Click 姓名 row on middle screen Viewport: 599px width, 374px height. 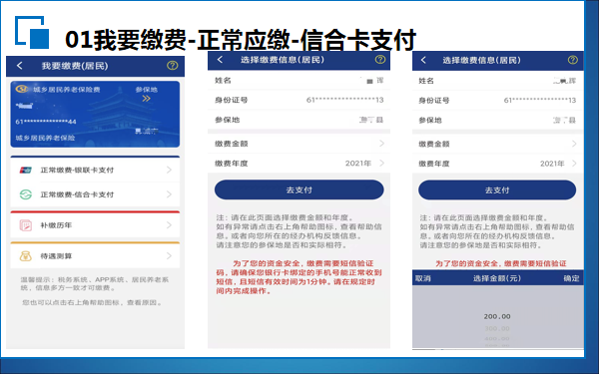coord(299,80)
